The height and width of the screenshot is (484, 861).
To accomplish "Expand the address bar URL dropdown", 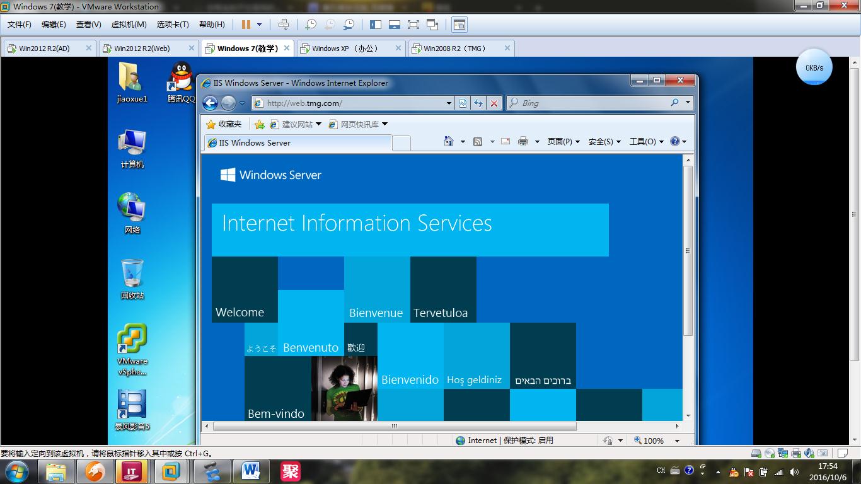I will click(x=449, y=103).
